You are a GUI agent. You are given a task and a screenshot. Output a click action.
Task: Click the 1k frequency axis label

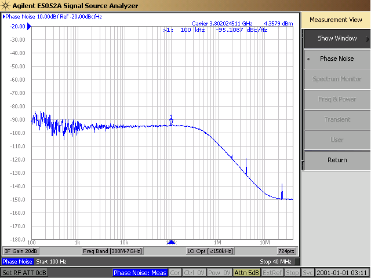pos(77,243)
